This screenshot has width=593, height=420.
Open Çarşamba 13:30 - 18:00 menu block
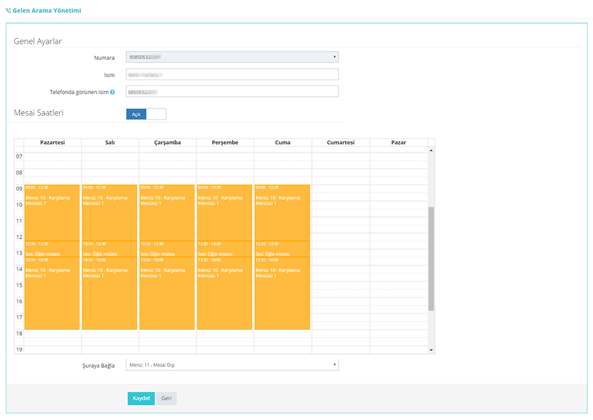point(167,293)
